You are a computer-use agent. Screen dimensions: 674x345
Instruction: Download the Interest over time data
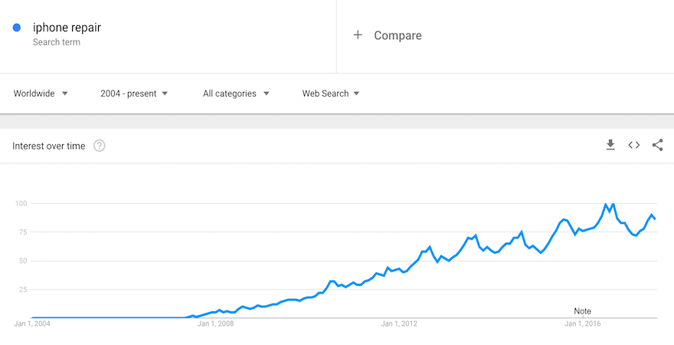point(610,145)
